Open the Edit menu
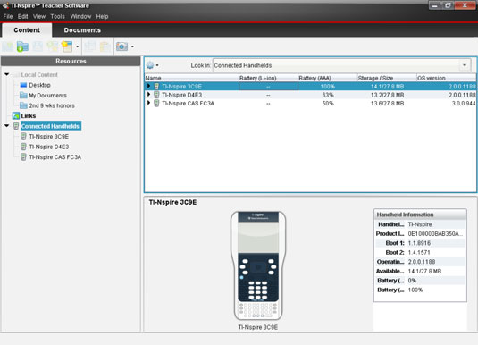The image size is (478, 345). coord(22,16)
